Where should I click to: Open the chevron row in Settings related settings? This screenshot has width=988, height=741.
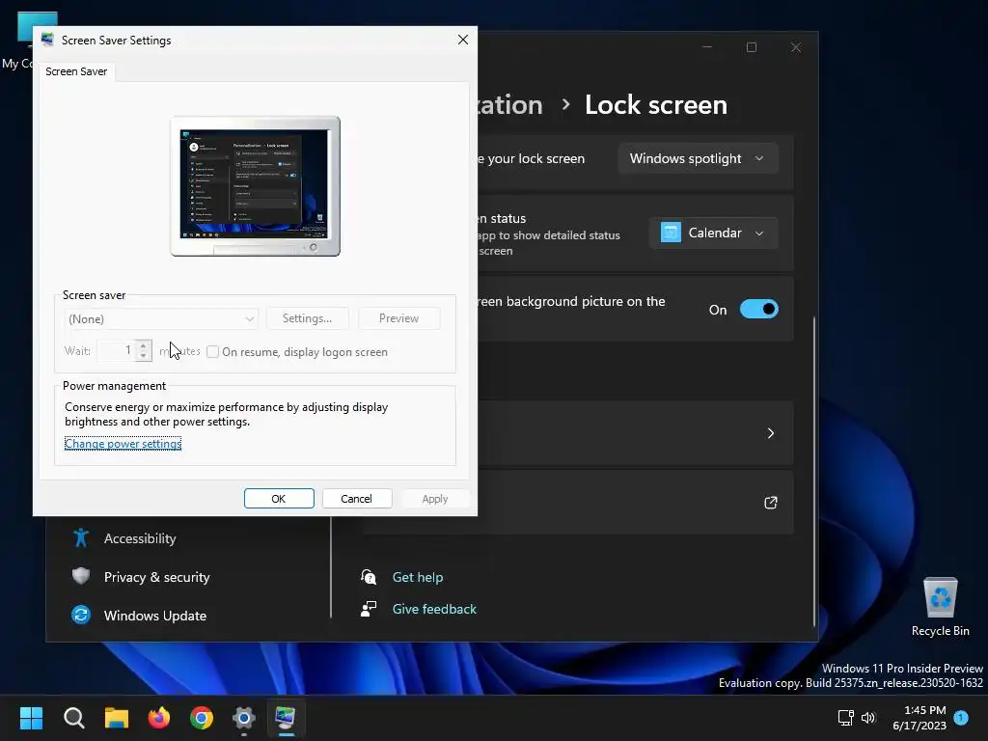770,433
